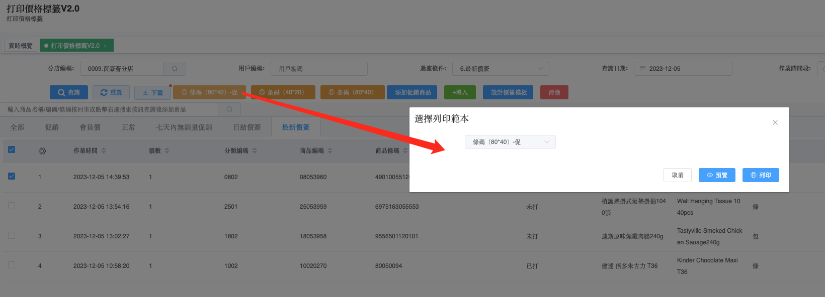Screen dimensions: 825x297
Task: Click the calendar icon in date field
Action: (642, 69)
